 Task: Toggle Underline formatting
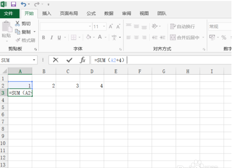(59, 37)
